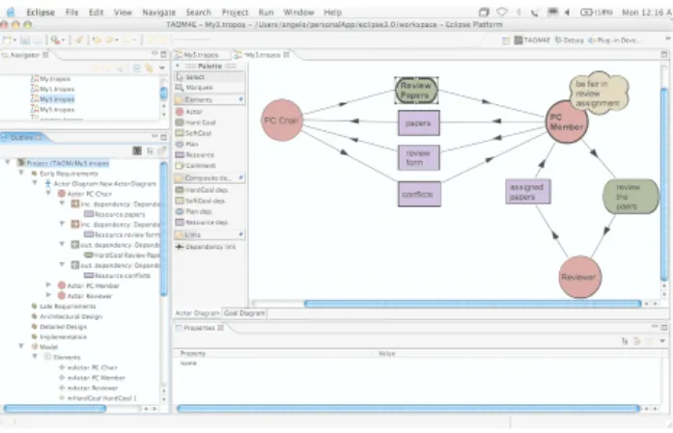Collapse the Model tree node
673x433 pixels.
(x=21, y=346)
